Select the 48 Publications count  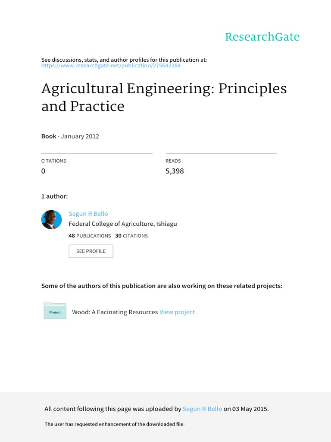[x=90, y=236]
